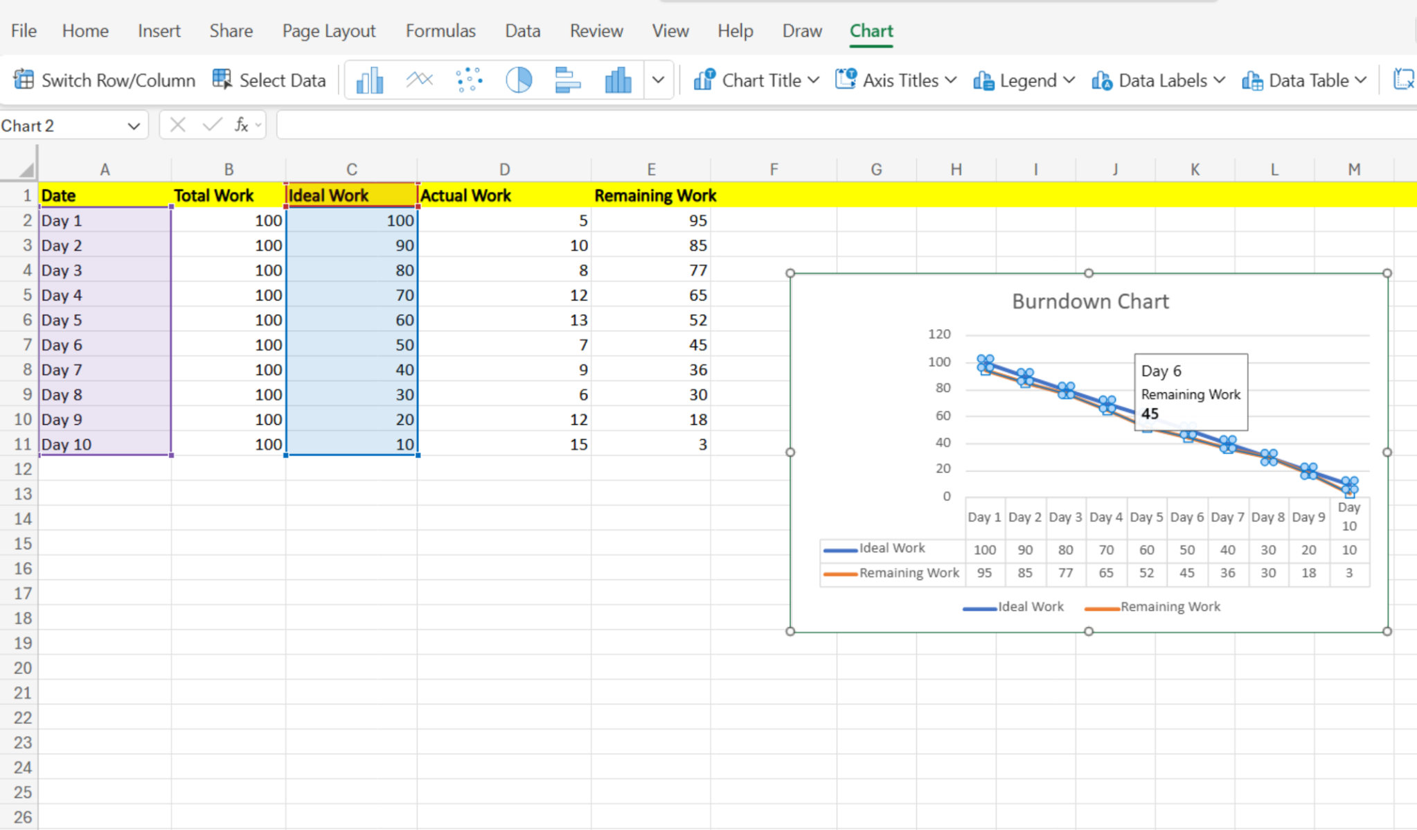This screenshot has width=1417, height=830.
Task: Expand the Name Box dropdown
Action: (x=134, y=126)
